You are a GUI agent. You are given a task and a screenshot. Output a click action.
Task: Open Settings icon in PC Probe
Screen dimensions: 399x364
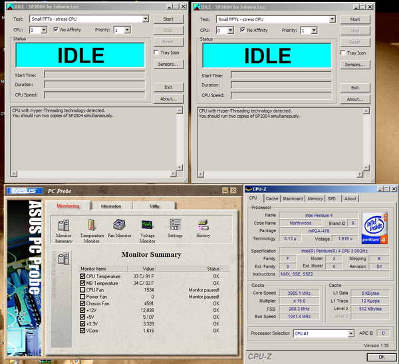tap(175, 225)
